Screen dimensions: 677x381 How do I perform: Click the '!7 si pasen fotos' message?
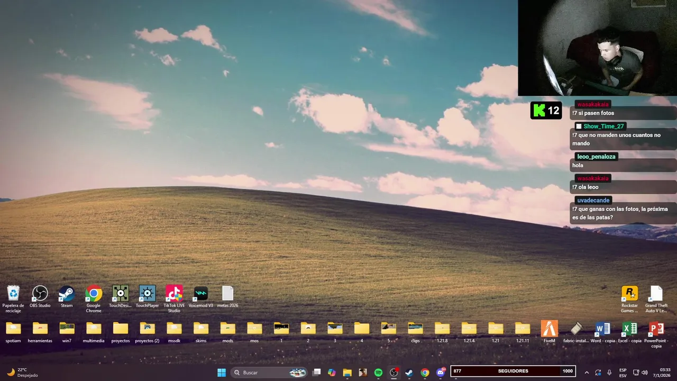coord(593,113)
